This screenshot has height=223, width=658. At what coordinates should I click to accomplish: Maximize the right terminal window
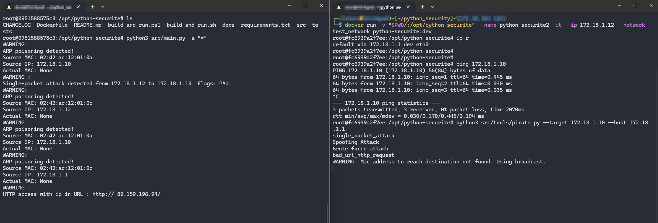tap(635, 5)
